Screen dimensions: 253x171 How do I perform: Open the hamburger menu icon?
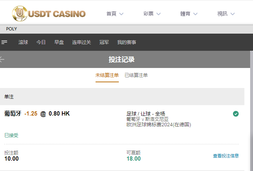click(x=4, y=42)
